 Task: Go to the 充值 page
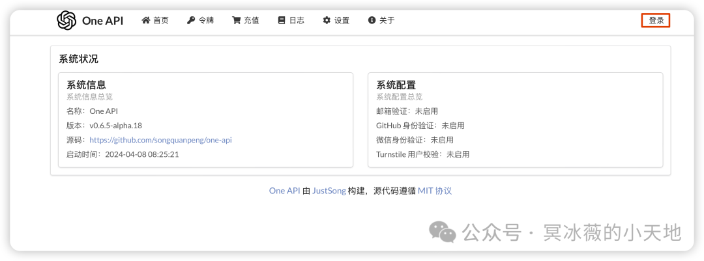pyautogui.click(x=246, y=20)
